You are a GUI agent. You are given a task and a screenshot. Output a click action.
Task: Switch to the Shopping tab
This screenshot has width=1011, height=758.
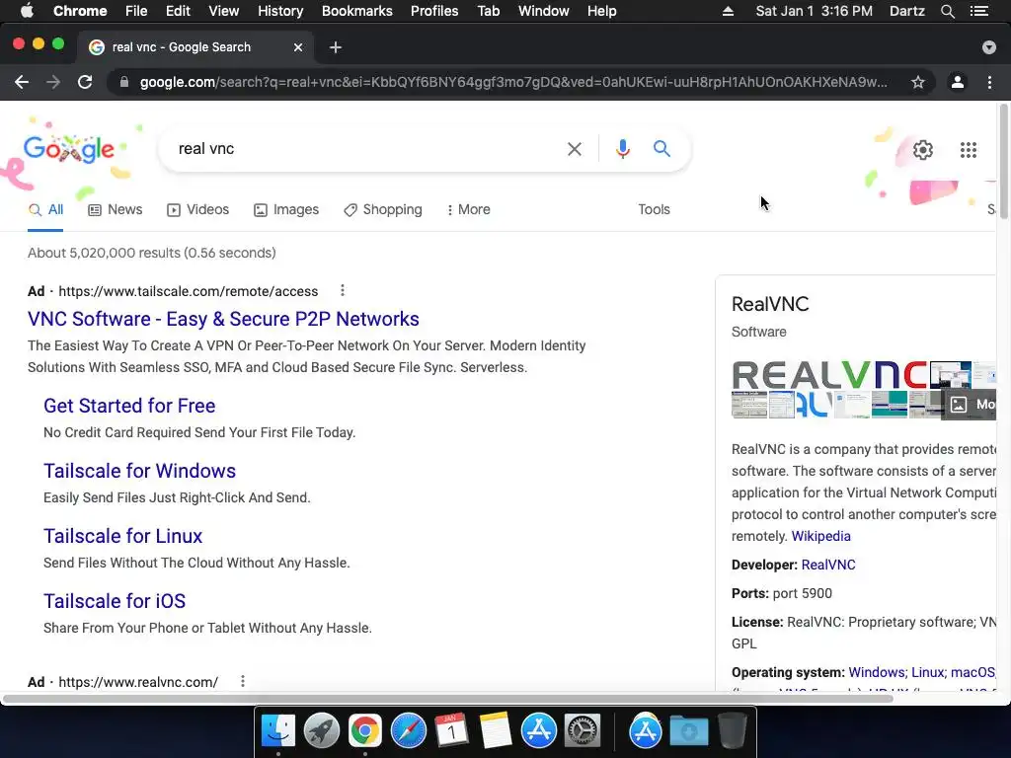tap(382, 209)
